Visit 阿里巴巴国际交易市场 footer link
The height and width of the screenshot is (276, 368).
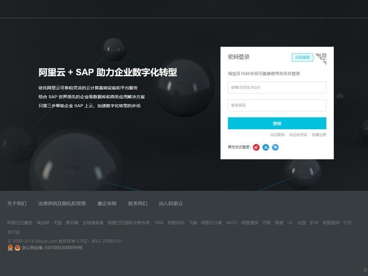pyautogui.click(x=128, y=223)
